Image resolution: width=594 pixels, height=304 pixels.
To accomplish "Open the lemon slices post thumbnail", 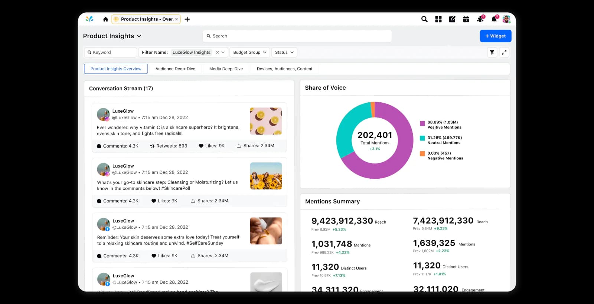I will 266,121.
